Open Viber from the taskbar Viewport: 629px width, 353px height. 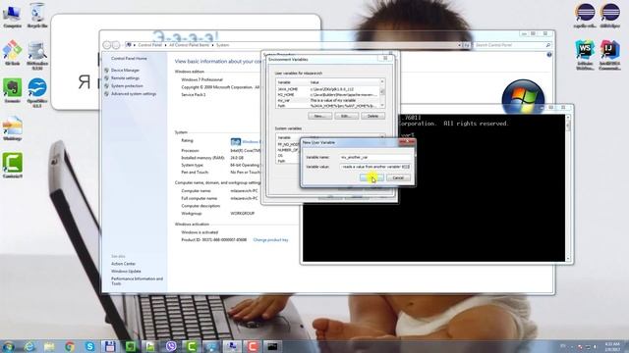tap(171, 346)
